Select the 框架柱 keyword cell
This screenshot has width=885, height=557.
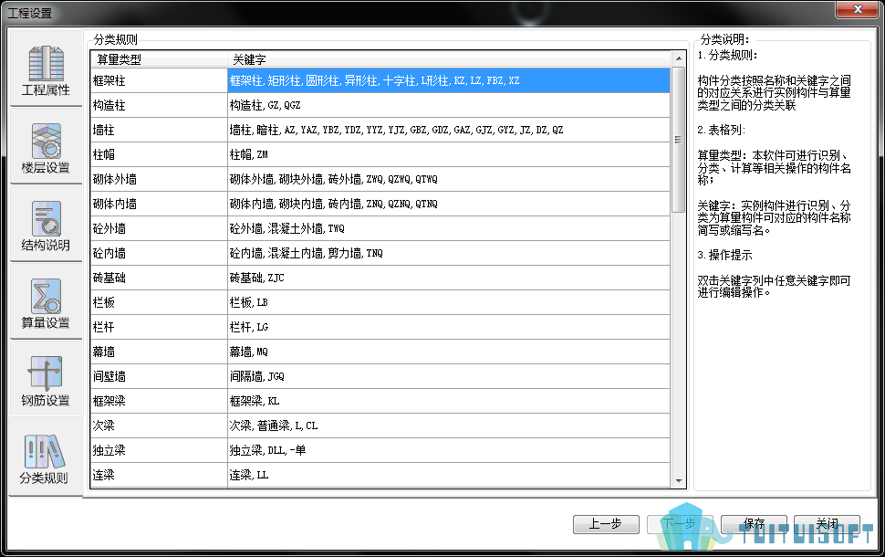(448, 81)
